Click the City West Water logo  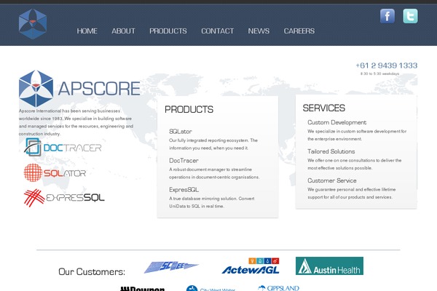coord(210,288)
